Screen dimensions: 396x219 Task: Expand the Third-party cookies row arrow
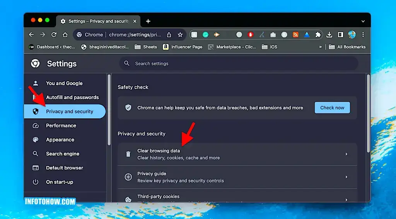tap(346, 200)
